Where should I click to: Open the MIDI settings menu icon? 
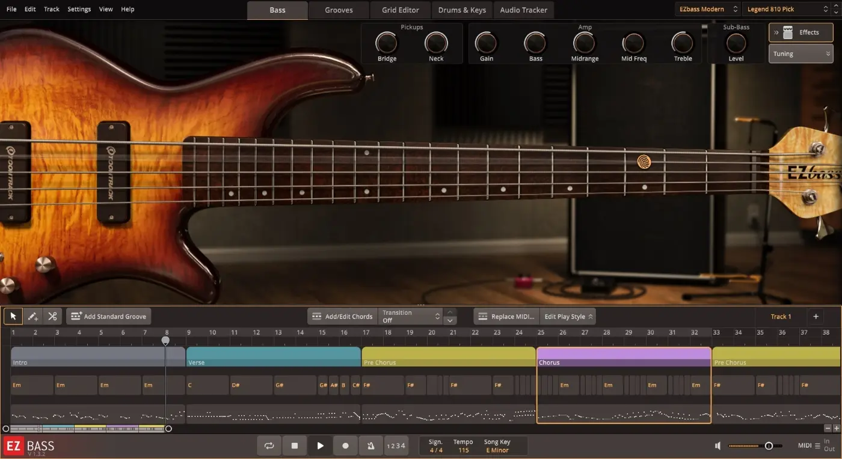coord(817,446)
